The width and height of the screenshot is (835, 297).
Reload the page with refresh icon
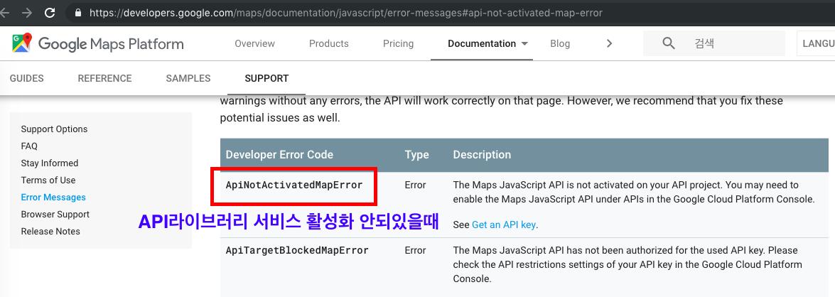click(50, 12)
